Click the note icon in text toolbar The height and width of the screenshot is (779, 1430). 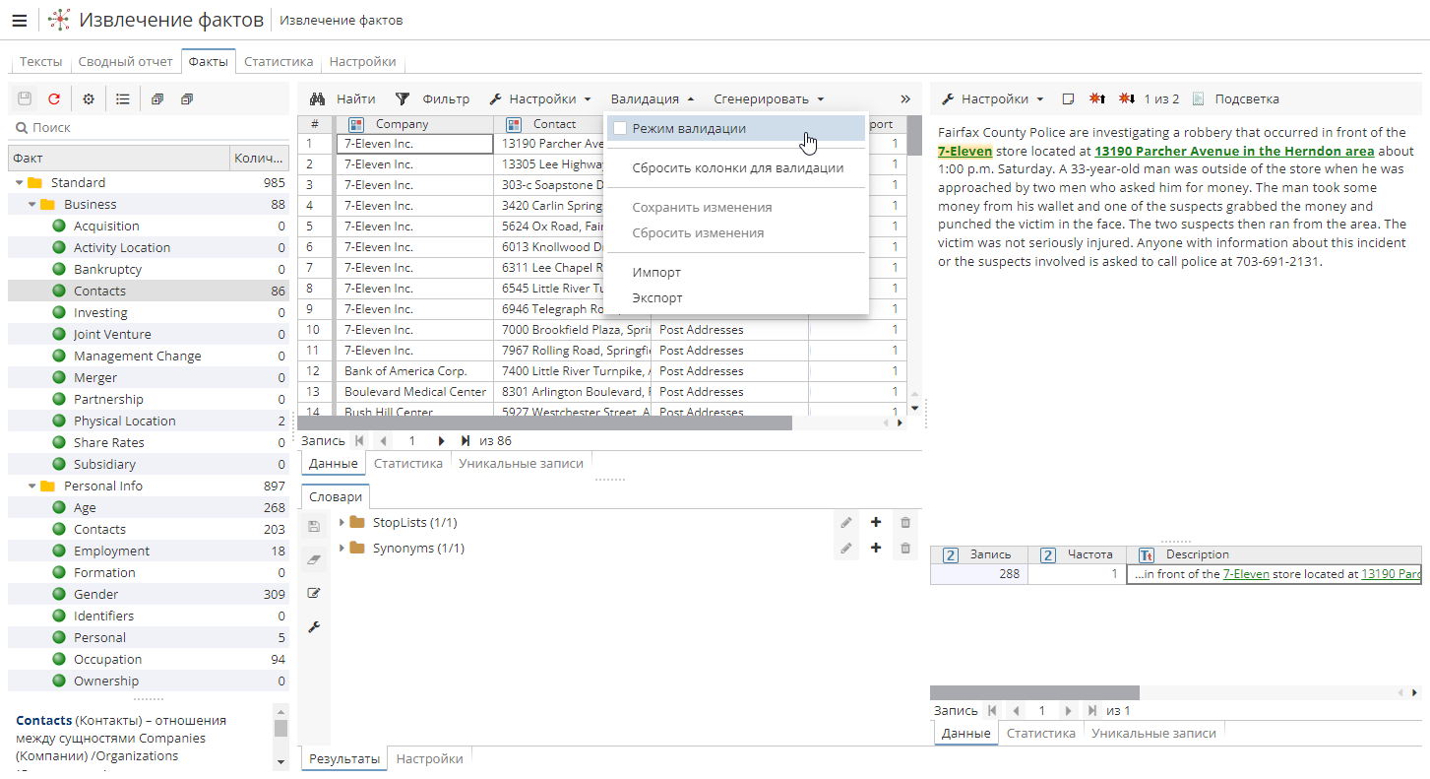pos(1068,99)
